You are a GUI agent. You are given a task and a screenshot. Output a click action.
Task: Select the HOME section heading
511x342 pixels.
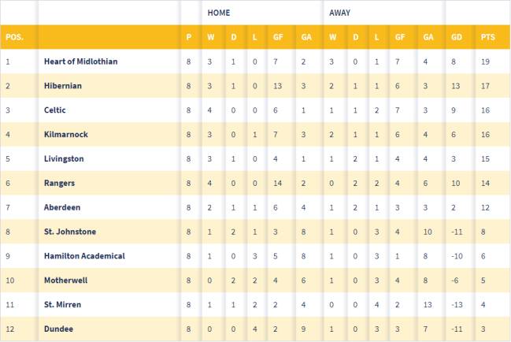coord(219,13)
